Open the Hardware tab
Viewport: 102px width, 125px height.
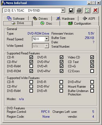tap(65, 18)
